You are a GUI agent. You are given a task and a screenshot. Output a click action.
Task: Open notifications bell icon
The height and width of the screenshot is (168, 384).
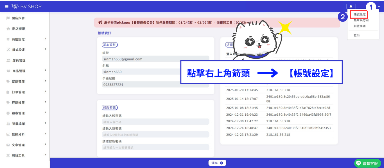click(351, 6)
